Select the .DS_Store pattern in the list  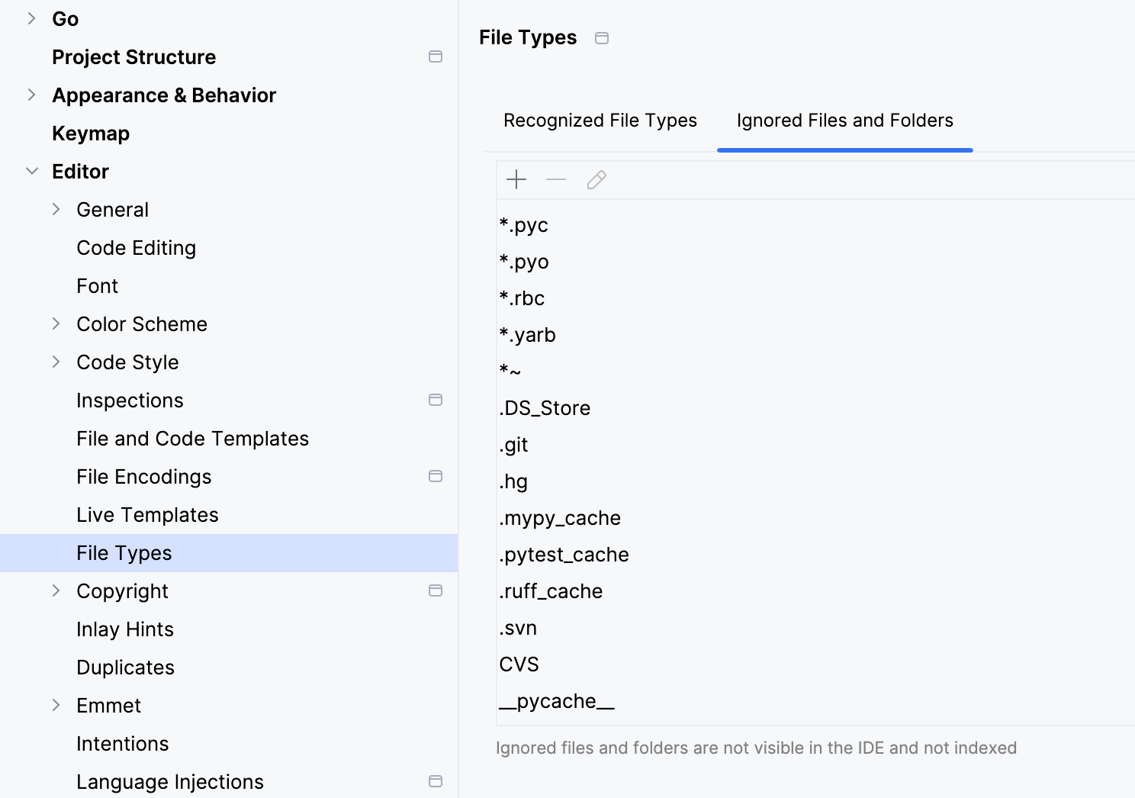tap(545, 407)
